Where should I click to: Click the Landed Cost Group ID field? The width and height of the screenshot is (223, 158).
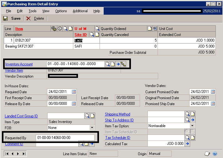pyautogui.click(x=66, y=116)
